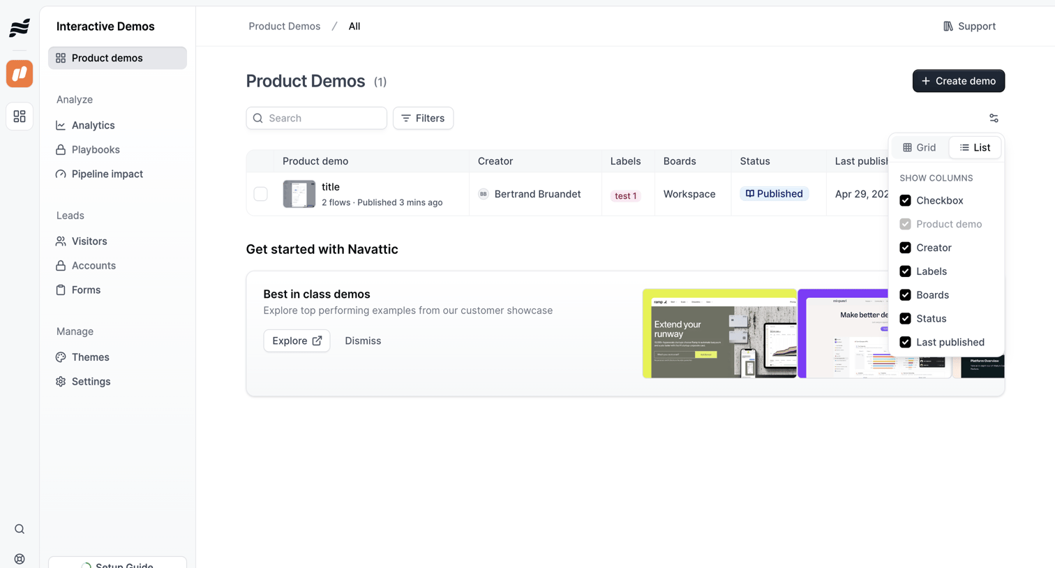Open the apps grid icon in left rail
Screen dimensions: 1055x568
(x=20, y=117)
